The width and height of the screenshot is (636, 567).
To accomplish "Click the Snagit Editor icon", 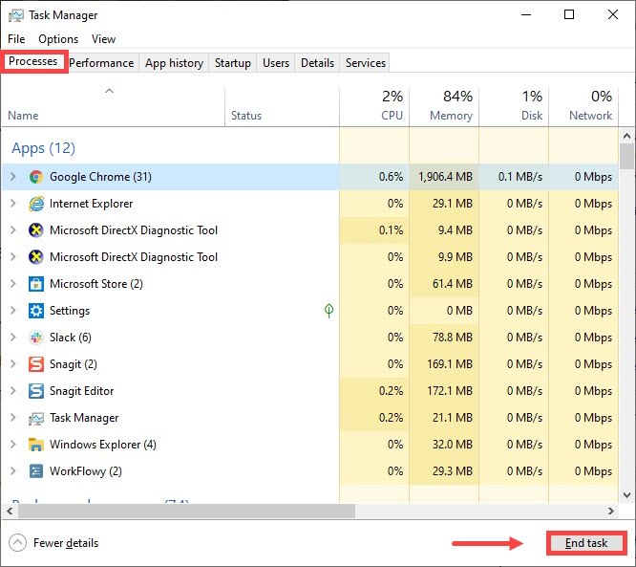I will point(36,391).
